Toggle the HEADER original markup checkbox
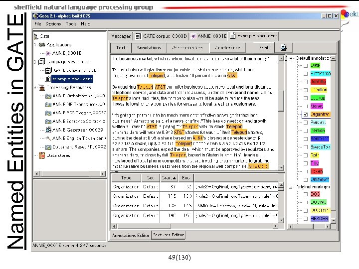Screen dimensions: 359x269 pyautogui.click(x=306, y=219)
